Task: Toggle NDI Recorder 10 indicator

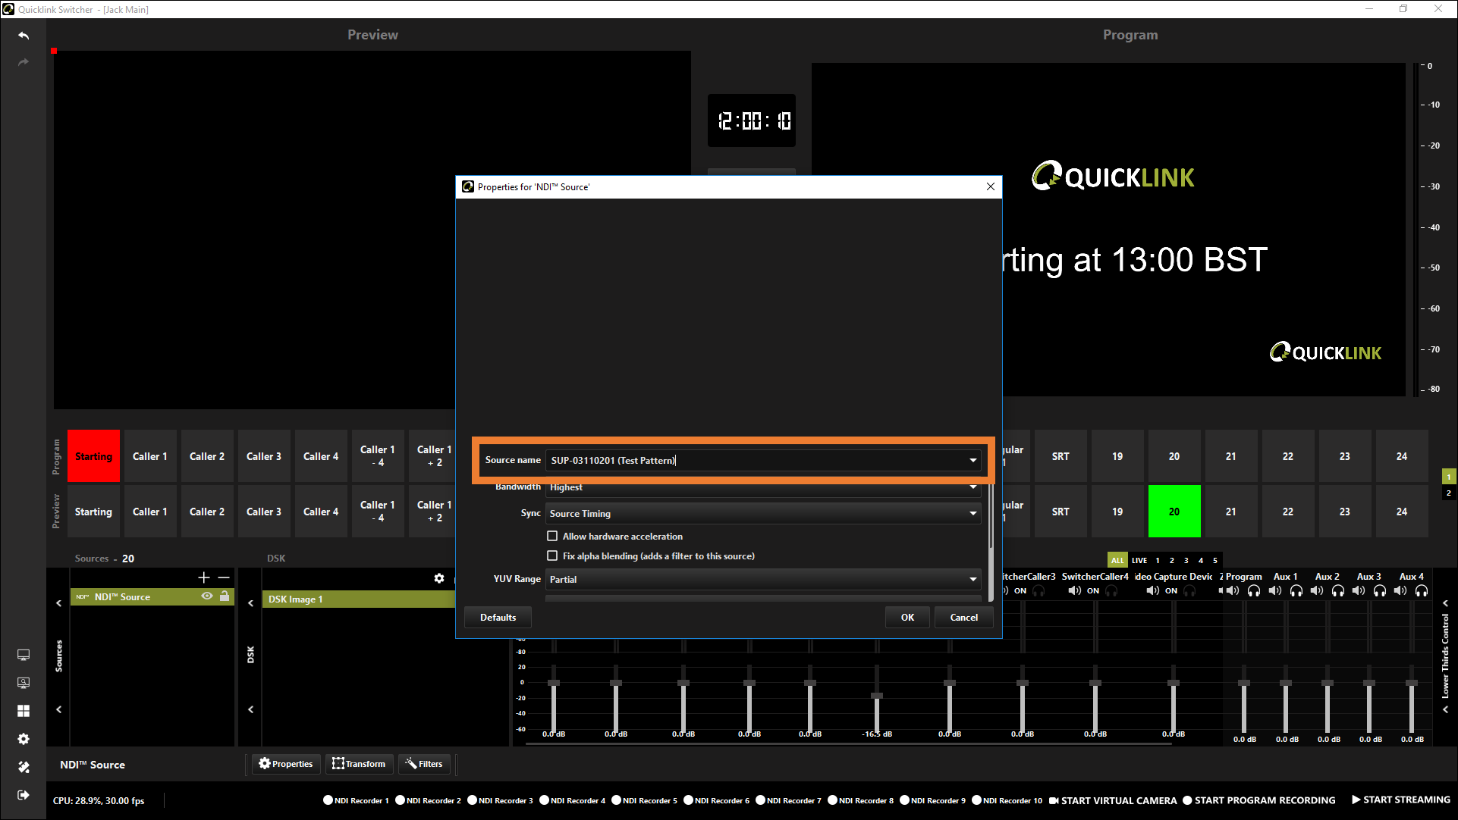Action: pos(976,800)
